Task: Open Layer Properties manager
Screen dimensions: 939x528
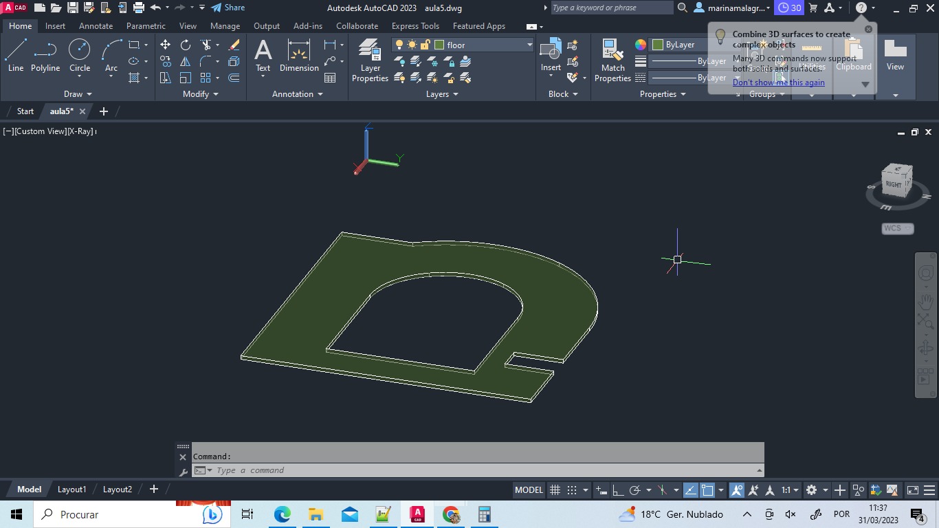Action: [370, 60]
